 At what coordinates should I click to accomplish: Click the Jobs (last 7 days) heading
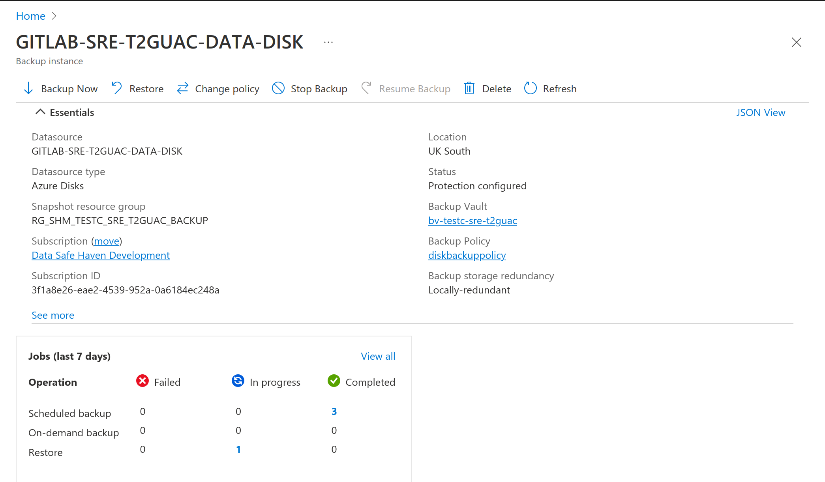click(x=69, y=356)
